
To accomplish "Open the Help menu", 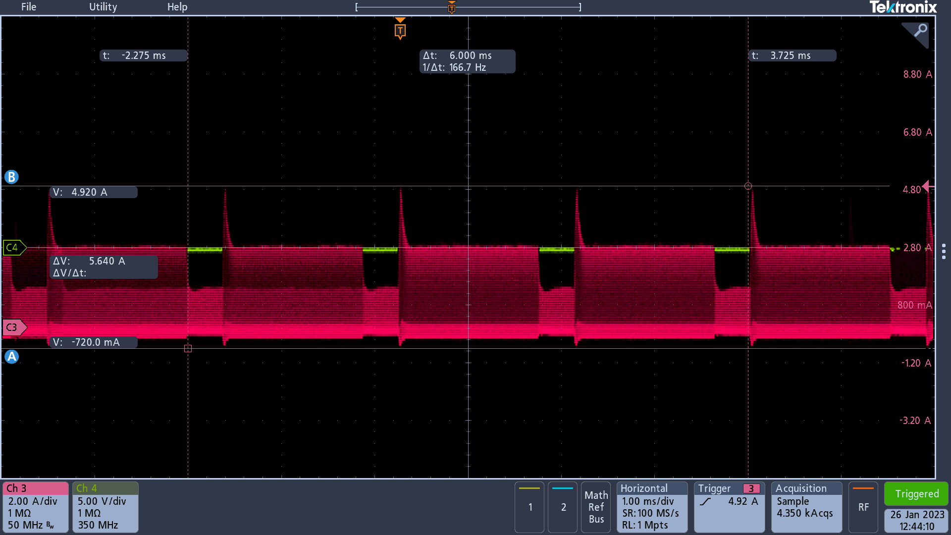I will pos(177,7).
